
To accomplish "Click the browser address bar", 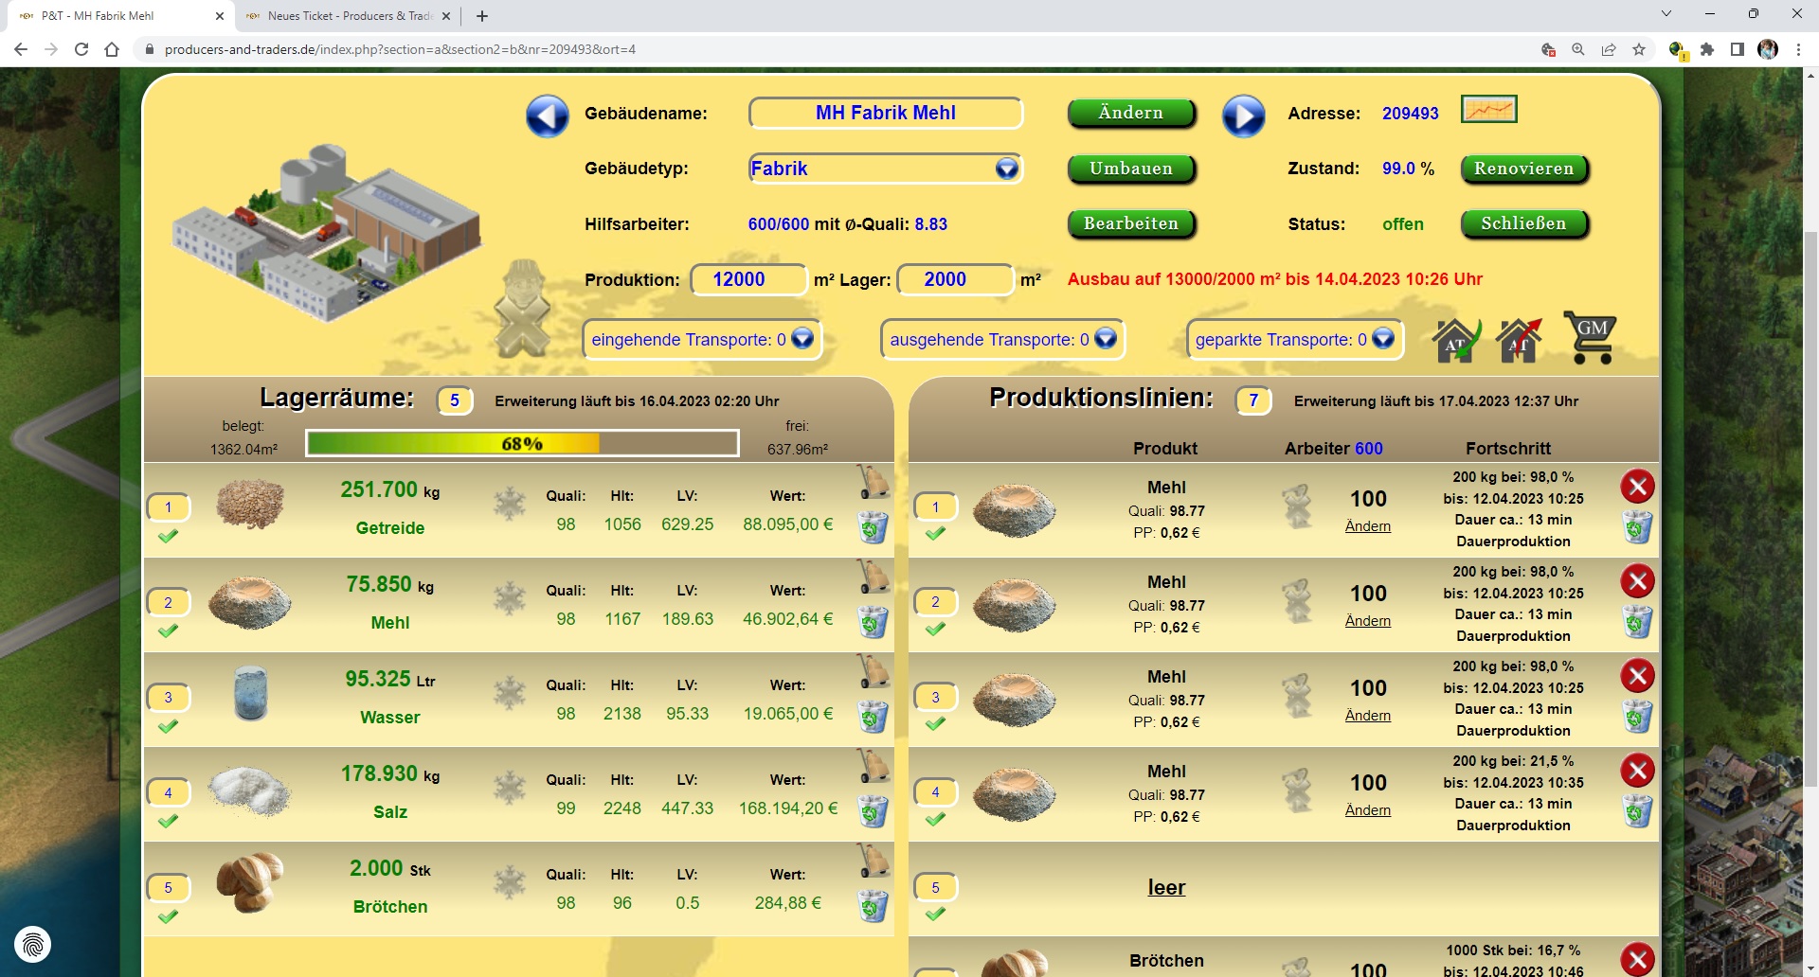I will (x=834, y=49).
